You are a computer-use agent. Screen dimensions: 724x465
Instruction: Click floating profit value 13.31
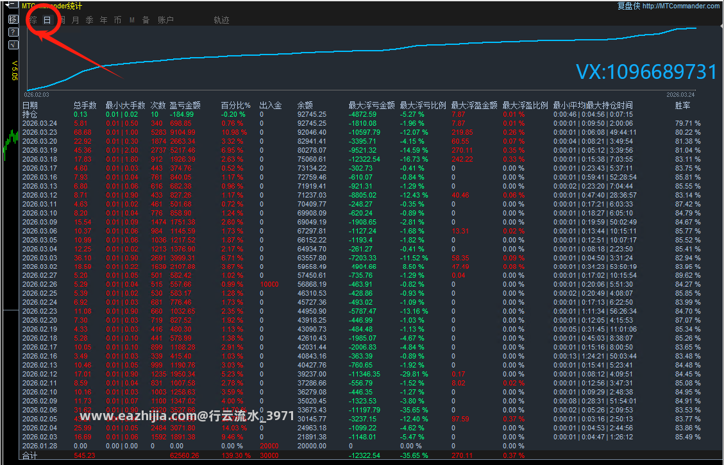pyautogui.click(x=460, y=231)
